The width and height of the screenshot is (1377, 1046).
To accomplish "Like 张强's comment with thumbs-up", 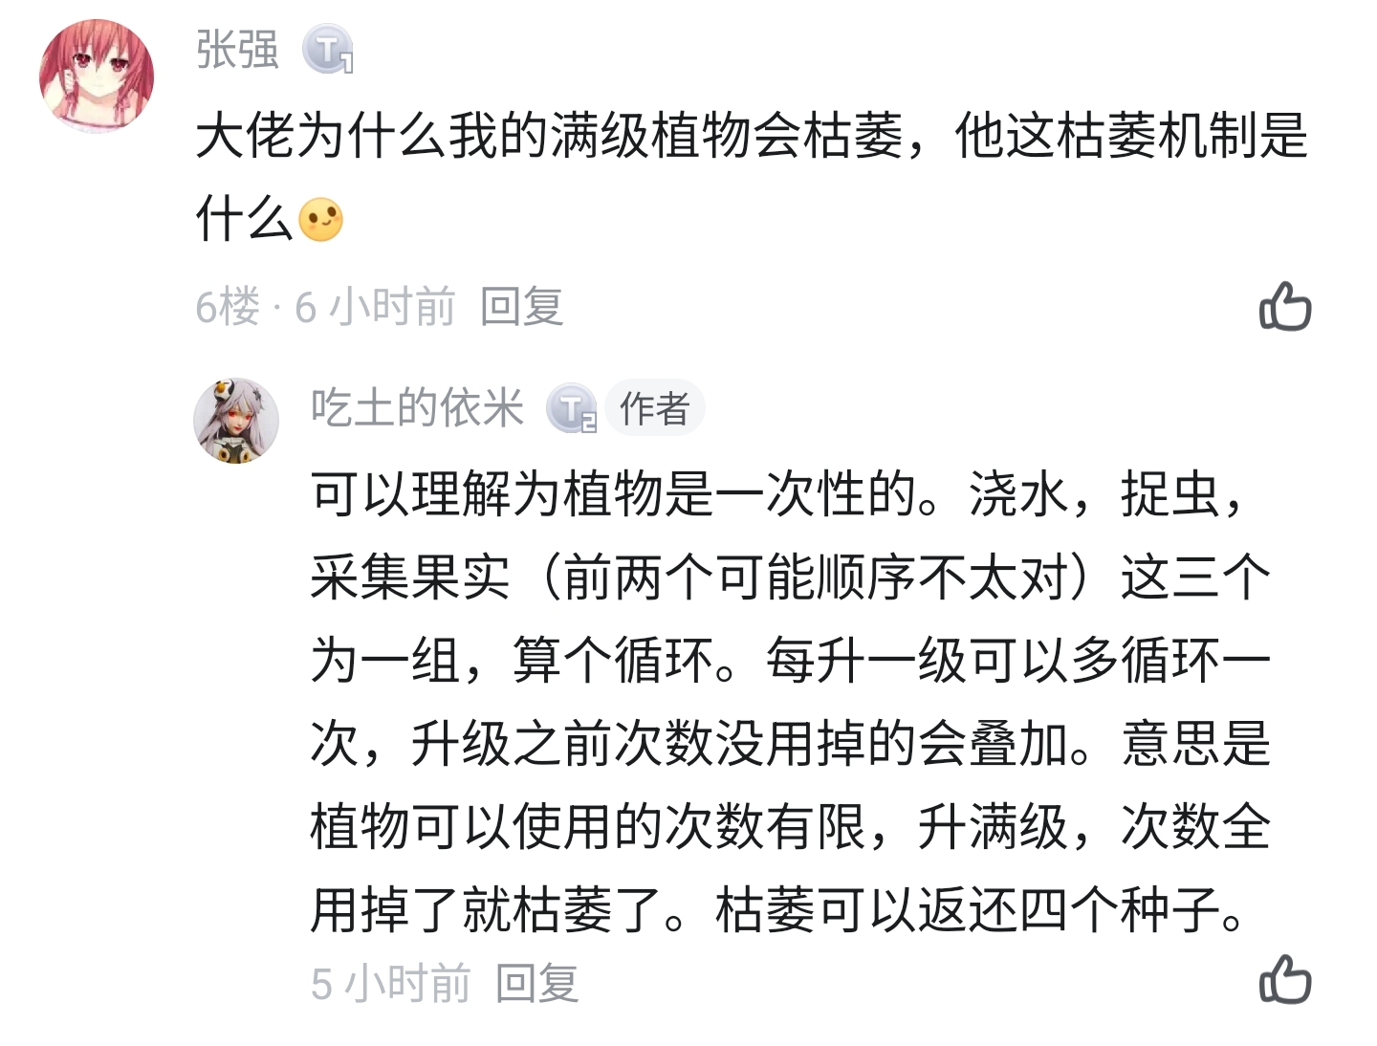I will click(1285, 307).
